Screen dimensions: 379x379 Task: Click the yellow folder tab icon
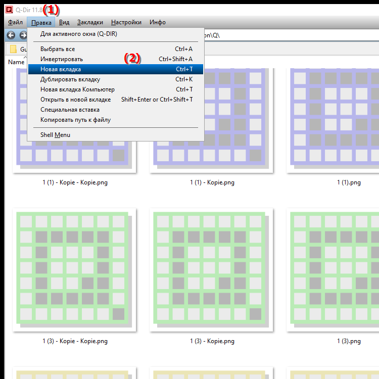pos(14,49)
